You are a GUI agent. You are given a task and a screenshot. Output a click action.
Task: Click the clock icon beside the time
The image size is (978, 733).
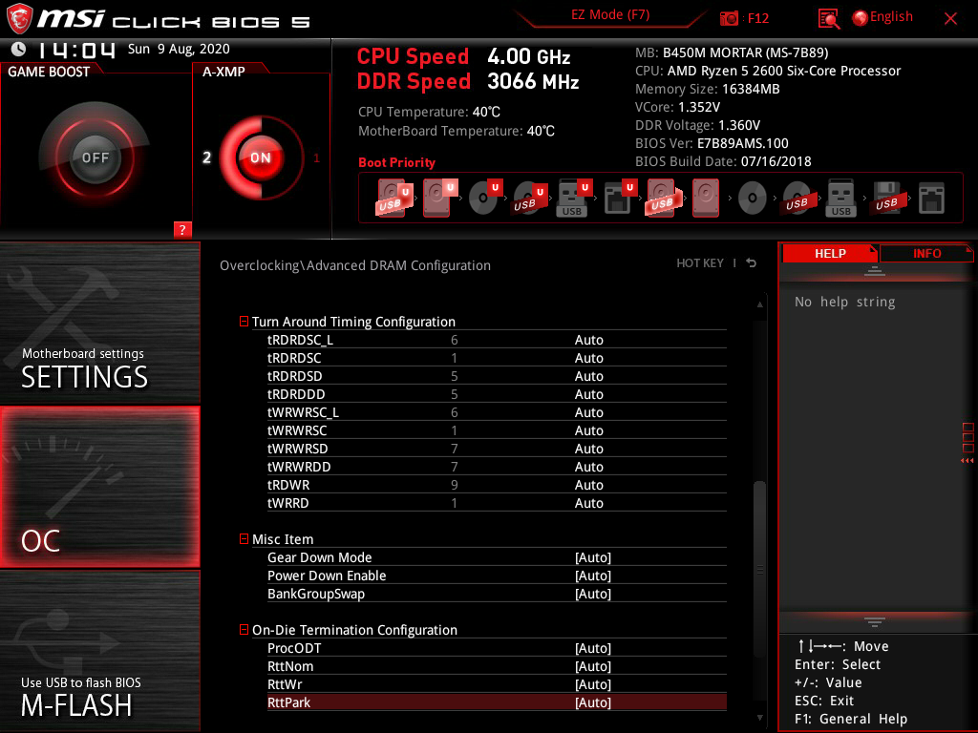point(18,48)
